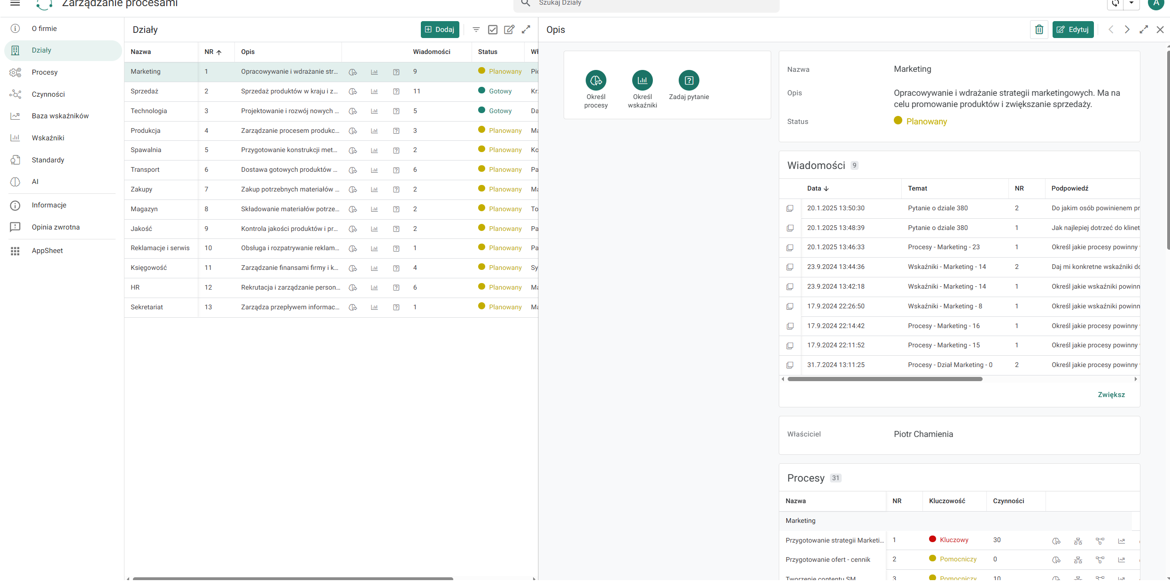Go to next record chevron

(1127, 30)
